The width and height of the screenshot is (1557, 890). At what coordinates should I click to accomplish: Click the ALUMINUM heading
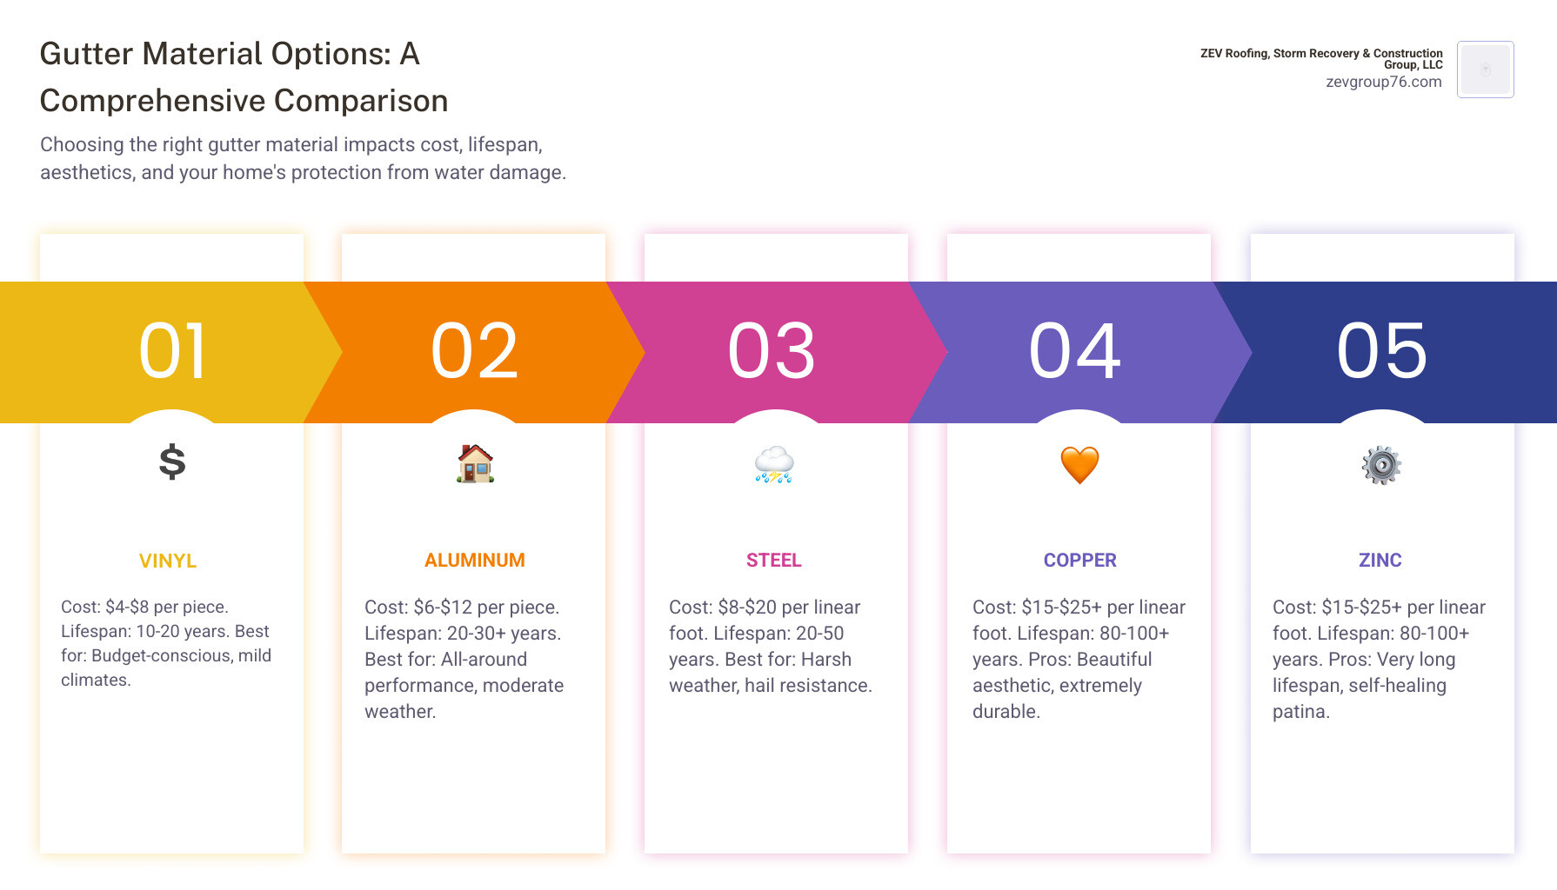(x=475, y=560)
